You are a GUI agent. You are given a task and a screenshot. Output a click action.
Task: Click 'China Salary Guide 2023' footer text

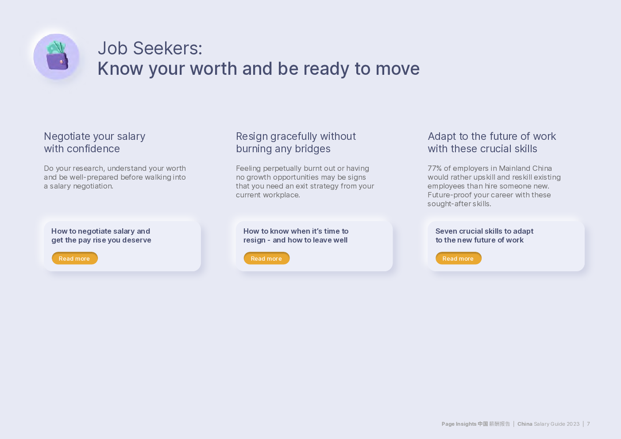(x=548, y=424)
